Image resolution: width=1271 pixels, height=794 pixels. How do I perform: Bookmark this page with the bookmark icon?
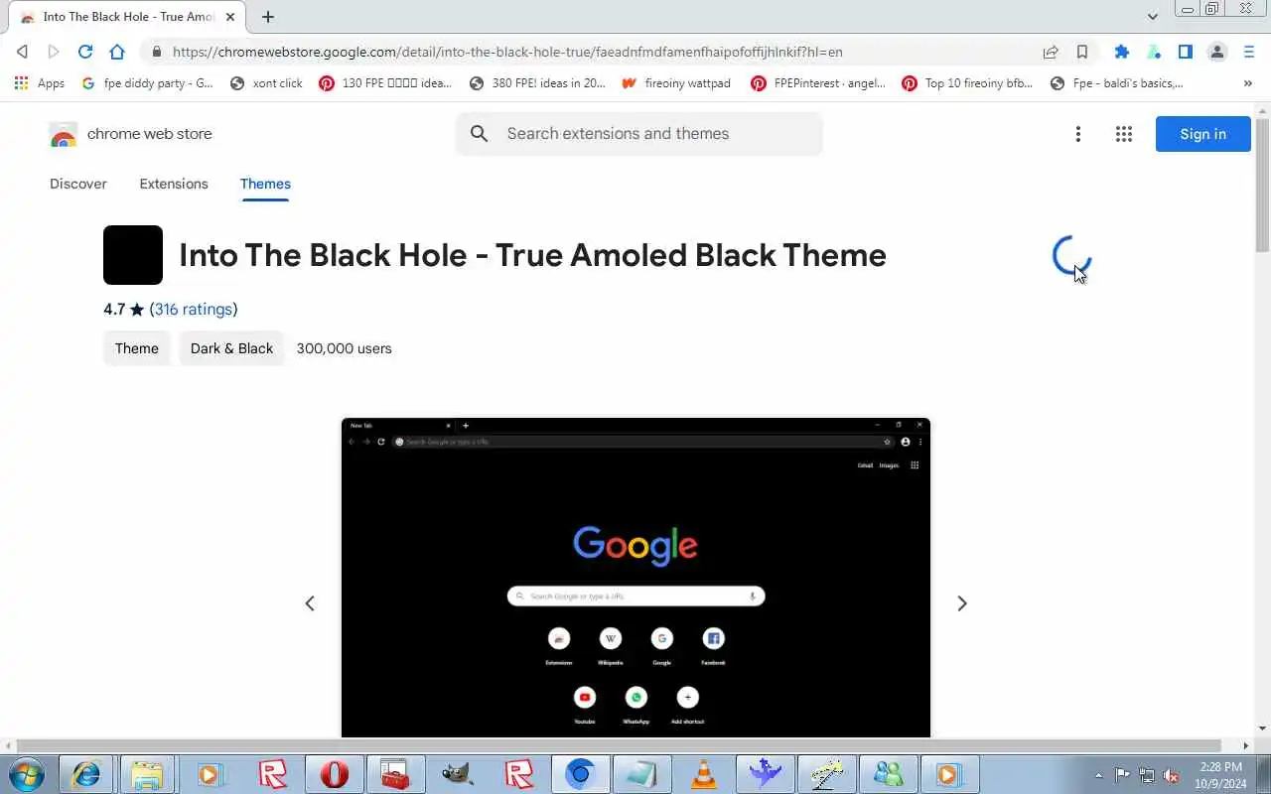click(1082, 52)
